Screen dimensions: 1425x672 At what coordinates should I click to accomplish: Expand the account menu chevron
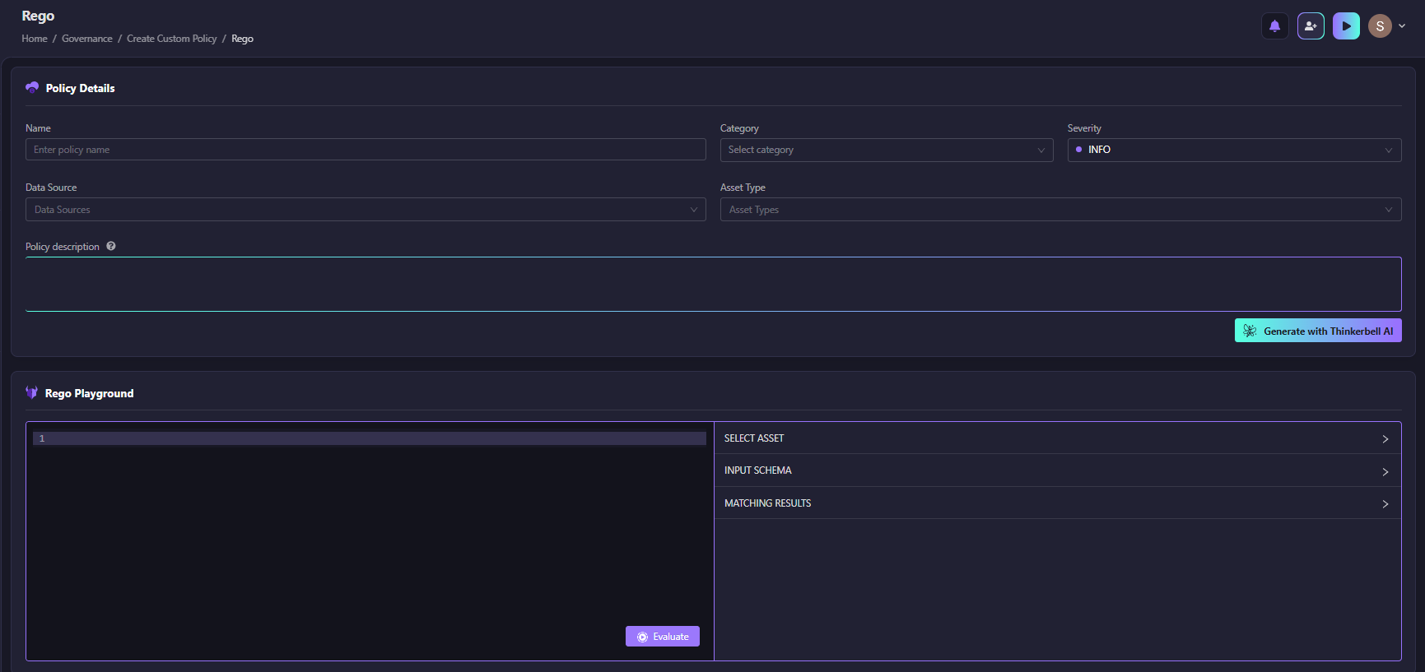tap(1402, 26)
